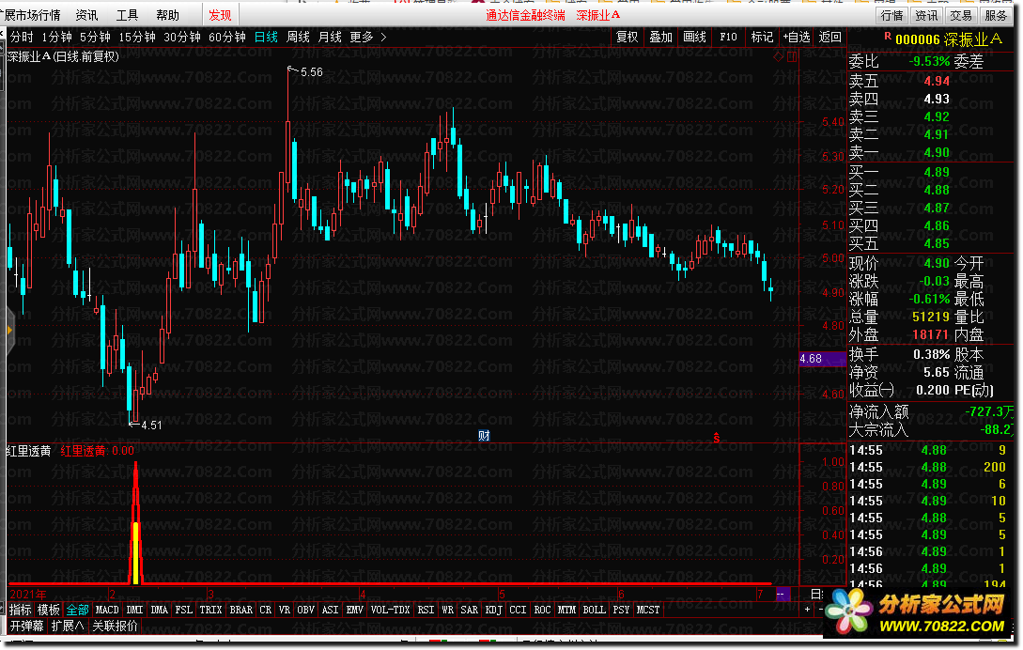Select the 模板 tab at bottom

pyautogui.click(x=49, y=610)
